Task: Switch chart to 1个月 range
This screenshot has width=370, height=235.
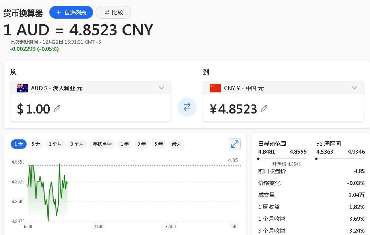Action: click(x=55, y=144)
